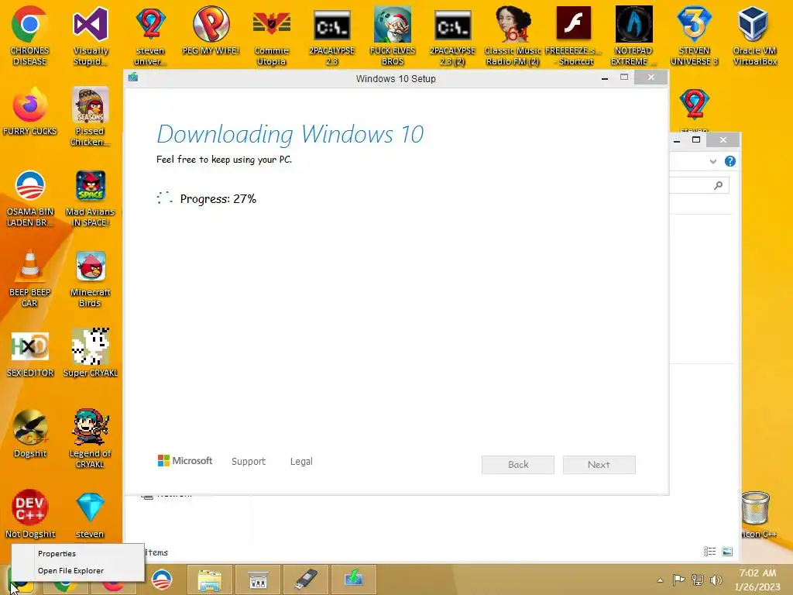Open the NOTEPAD EXTREME desktop icon
This screenshot has width=793, height=595.
click(633, 36)
